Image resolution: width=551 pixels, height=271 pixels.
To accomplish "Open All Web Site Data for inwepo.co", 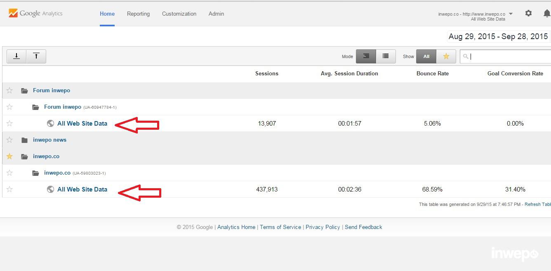I will coord(82,189).
